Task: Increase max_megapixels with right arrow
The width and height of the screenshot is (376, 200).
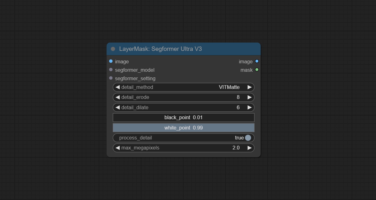Action: click(x=250, y=148)
